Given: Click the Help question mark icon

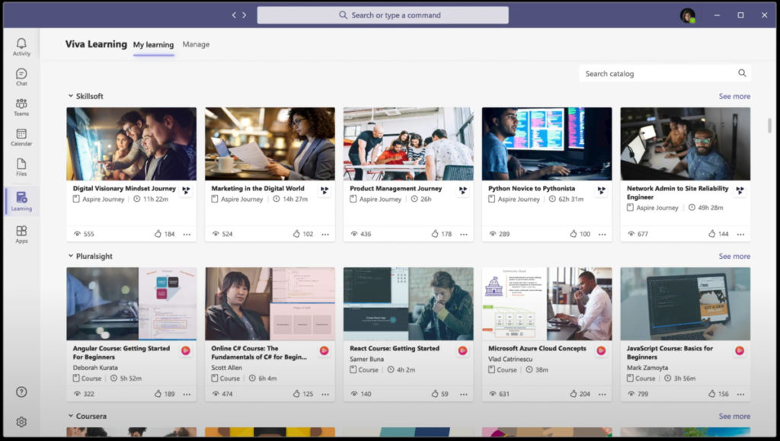Looking at the screenshot, I should pyautogui.click(x=21, y=391).
